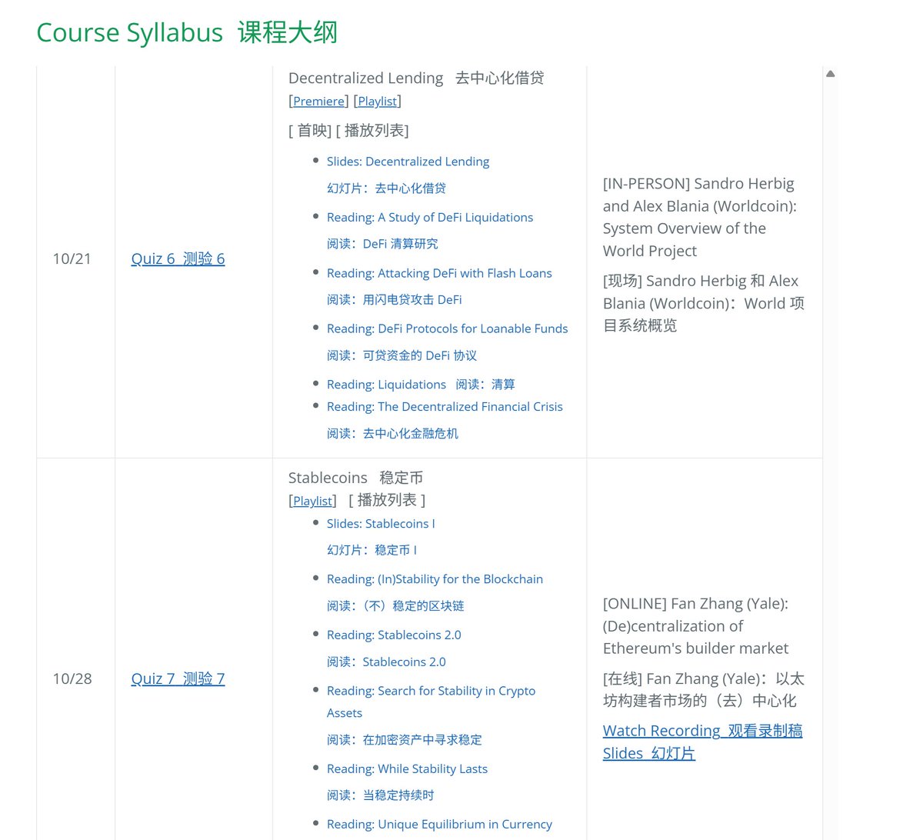This screenshot has height=840, width=923.
Task: Open Slides 幻灯片 link for Fan Zhang
Action: pos(648,753)
